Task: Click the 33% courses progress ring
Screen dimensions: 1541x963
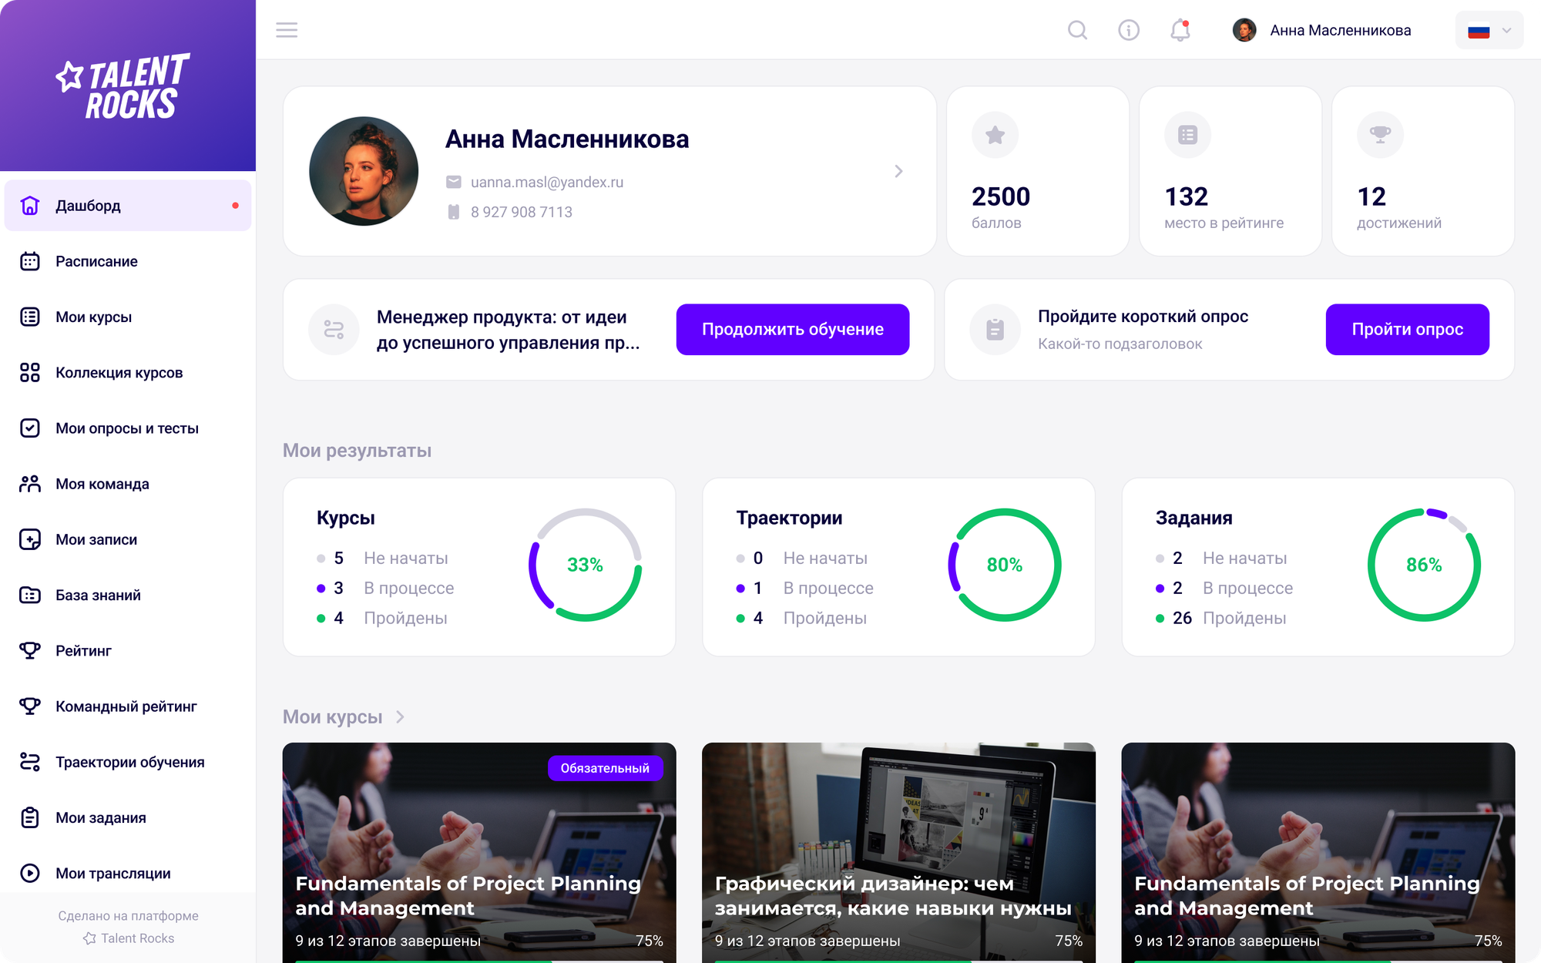Action: point(585,565)
